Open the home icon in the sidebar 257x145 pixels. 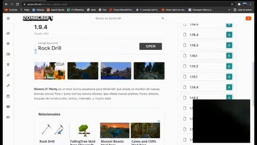click(8, 33)
